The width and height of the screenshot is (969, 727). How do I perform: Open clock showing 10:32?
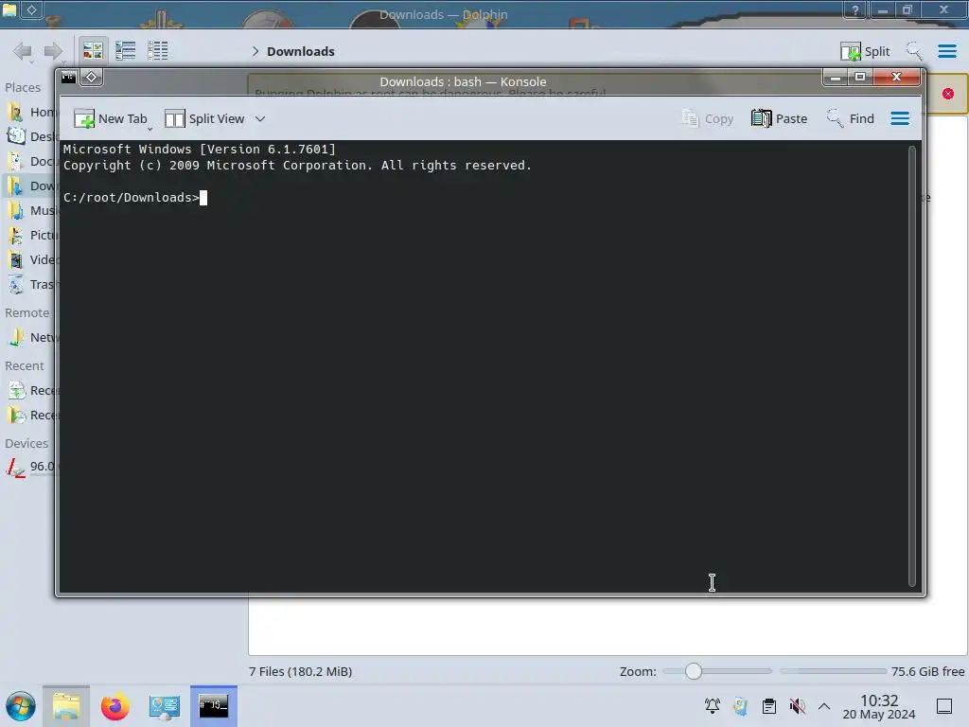point(879,706)
